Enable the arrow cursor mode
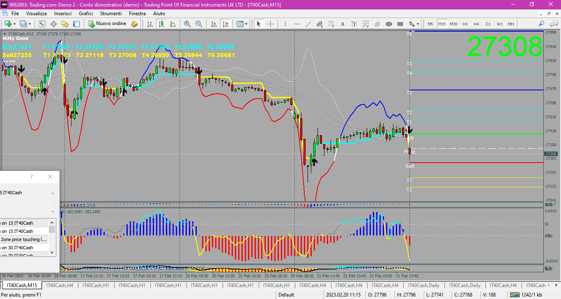 point(258,24)
